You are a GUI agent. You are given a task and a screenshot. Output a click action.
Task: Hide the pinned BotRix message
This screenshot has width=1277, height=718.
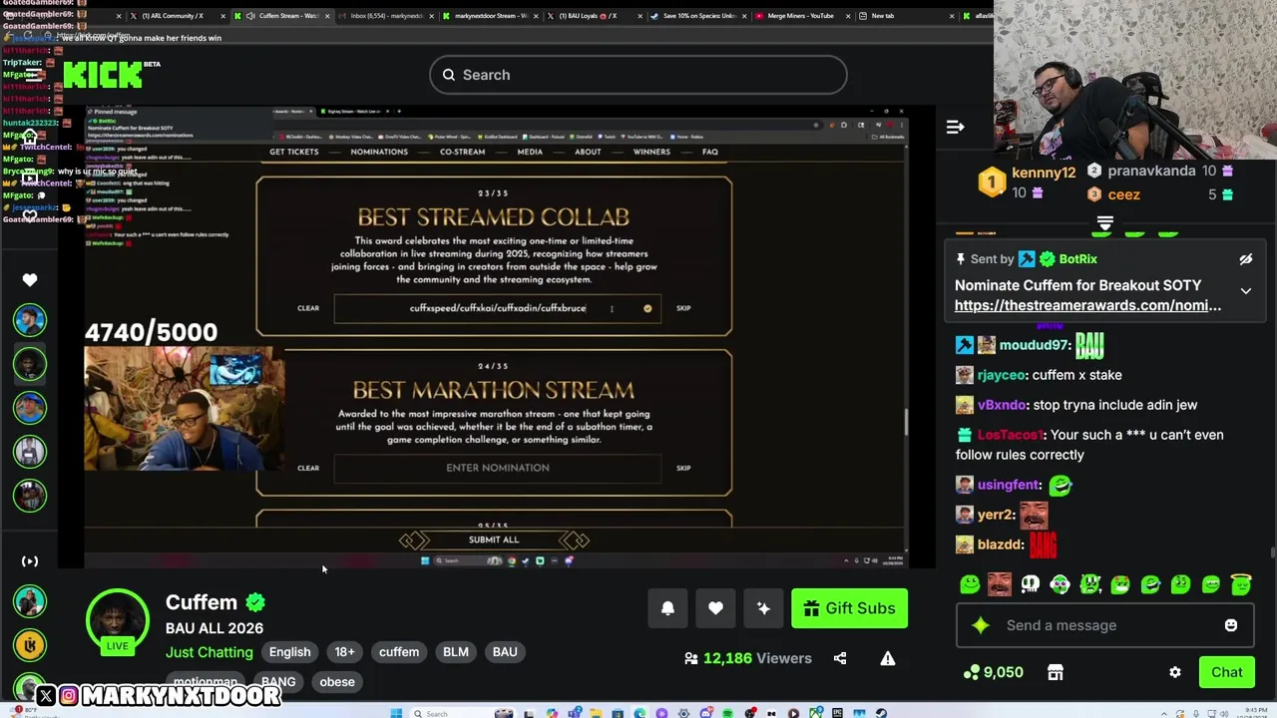1246,259
